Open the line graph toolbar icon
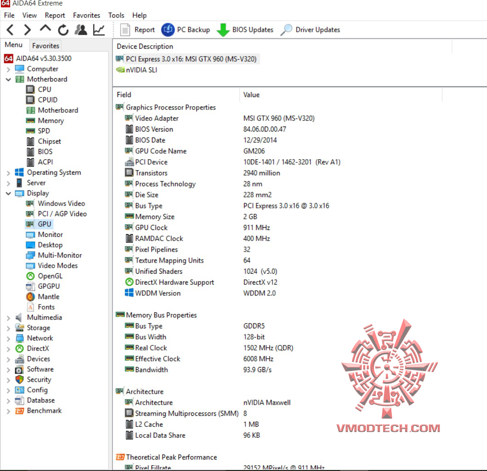487x471 pixels. [99, 30]
